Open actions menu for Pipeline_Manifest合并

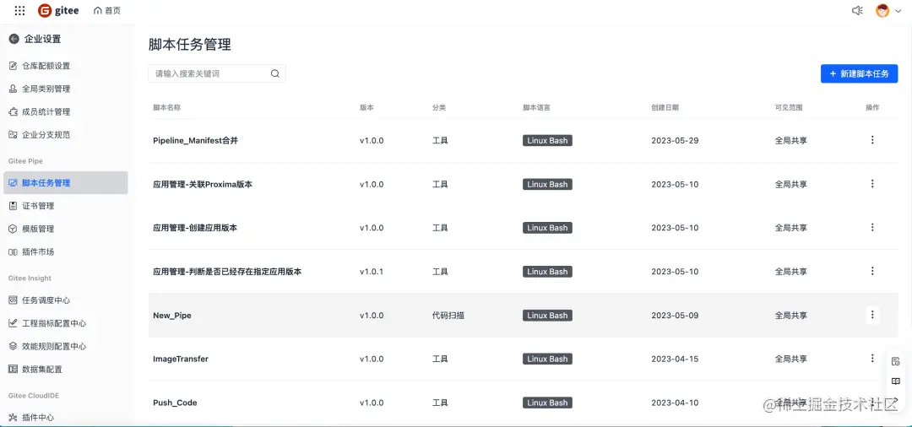pos(871,140)
